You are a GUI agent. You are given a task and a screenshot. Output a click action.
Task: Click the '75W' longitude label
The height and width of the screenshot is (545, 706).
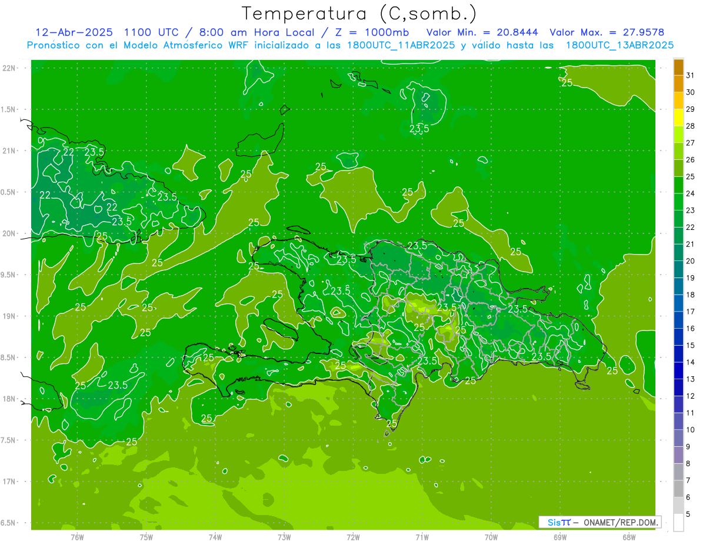coord(146,537)
